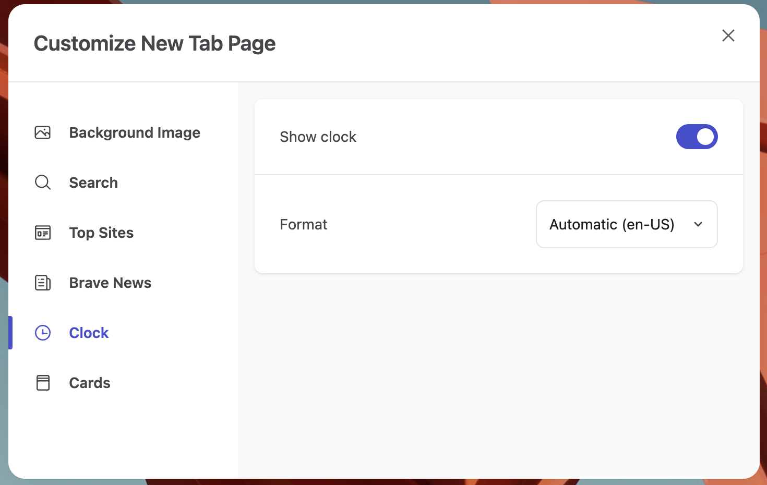Open the Cards tab by its label

(x=90, y=383)
